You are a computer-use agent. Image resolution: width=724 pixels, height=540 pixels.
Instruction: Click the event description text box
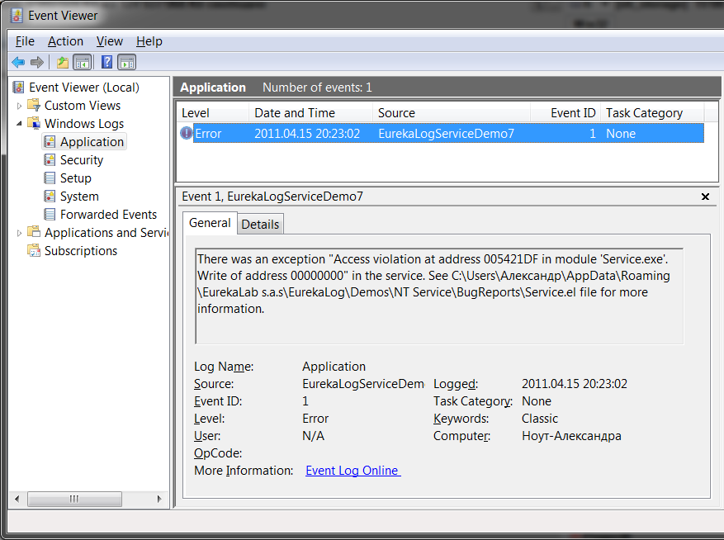coord(439,296)
